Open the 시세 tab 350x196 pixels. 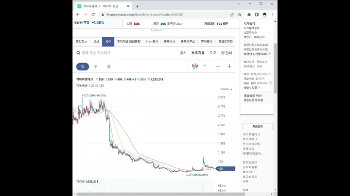96,42
